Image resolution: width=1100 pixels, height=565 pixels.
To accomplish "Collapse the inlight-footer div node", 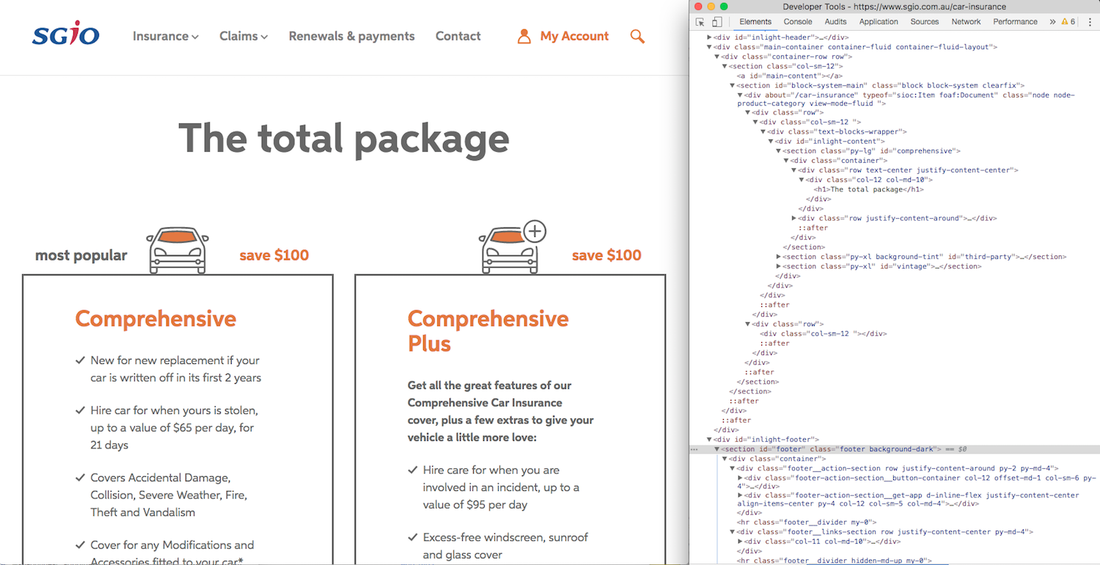I will 709,440.
